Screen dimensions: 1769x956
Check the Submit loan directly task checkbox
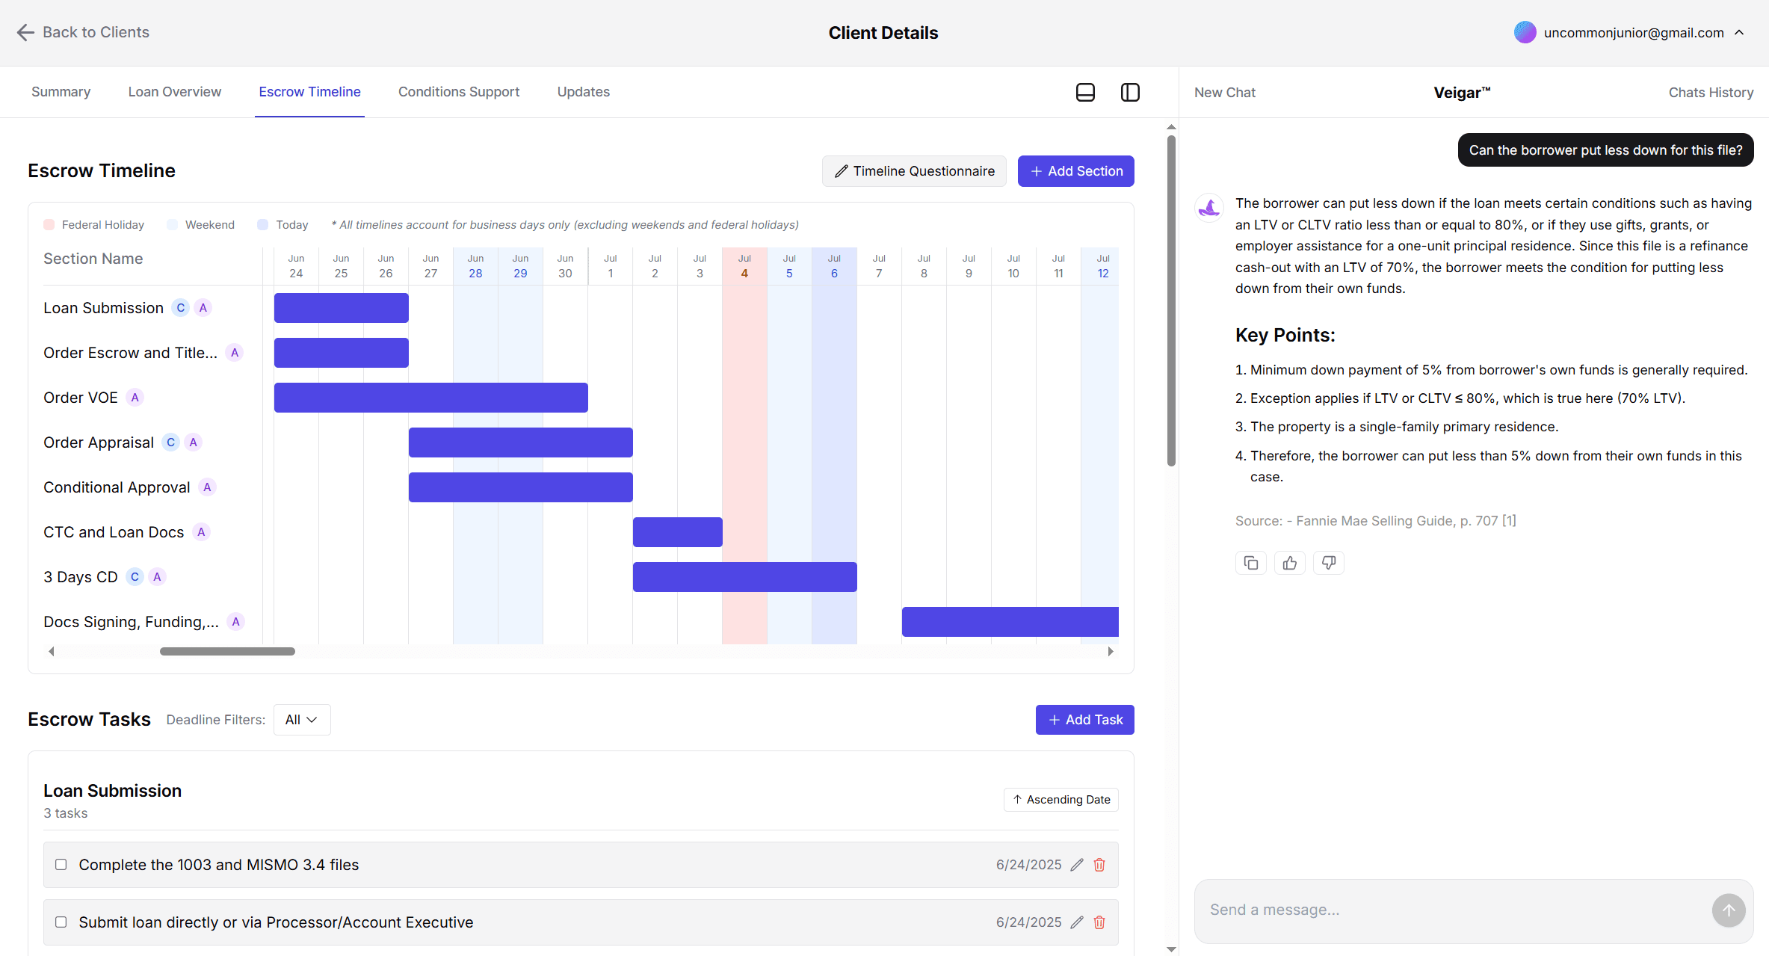[x=61, y=922]
